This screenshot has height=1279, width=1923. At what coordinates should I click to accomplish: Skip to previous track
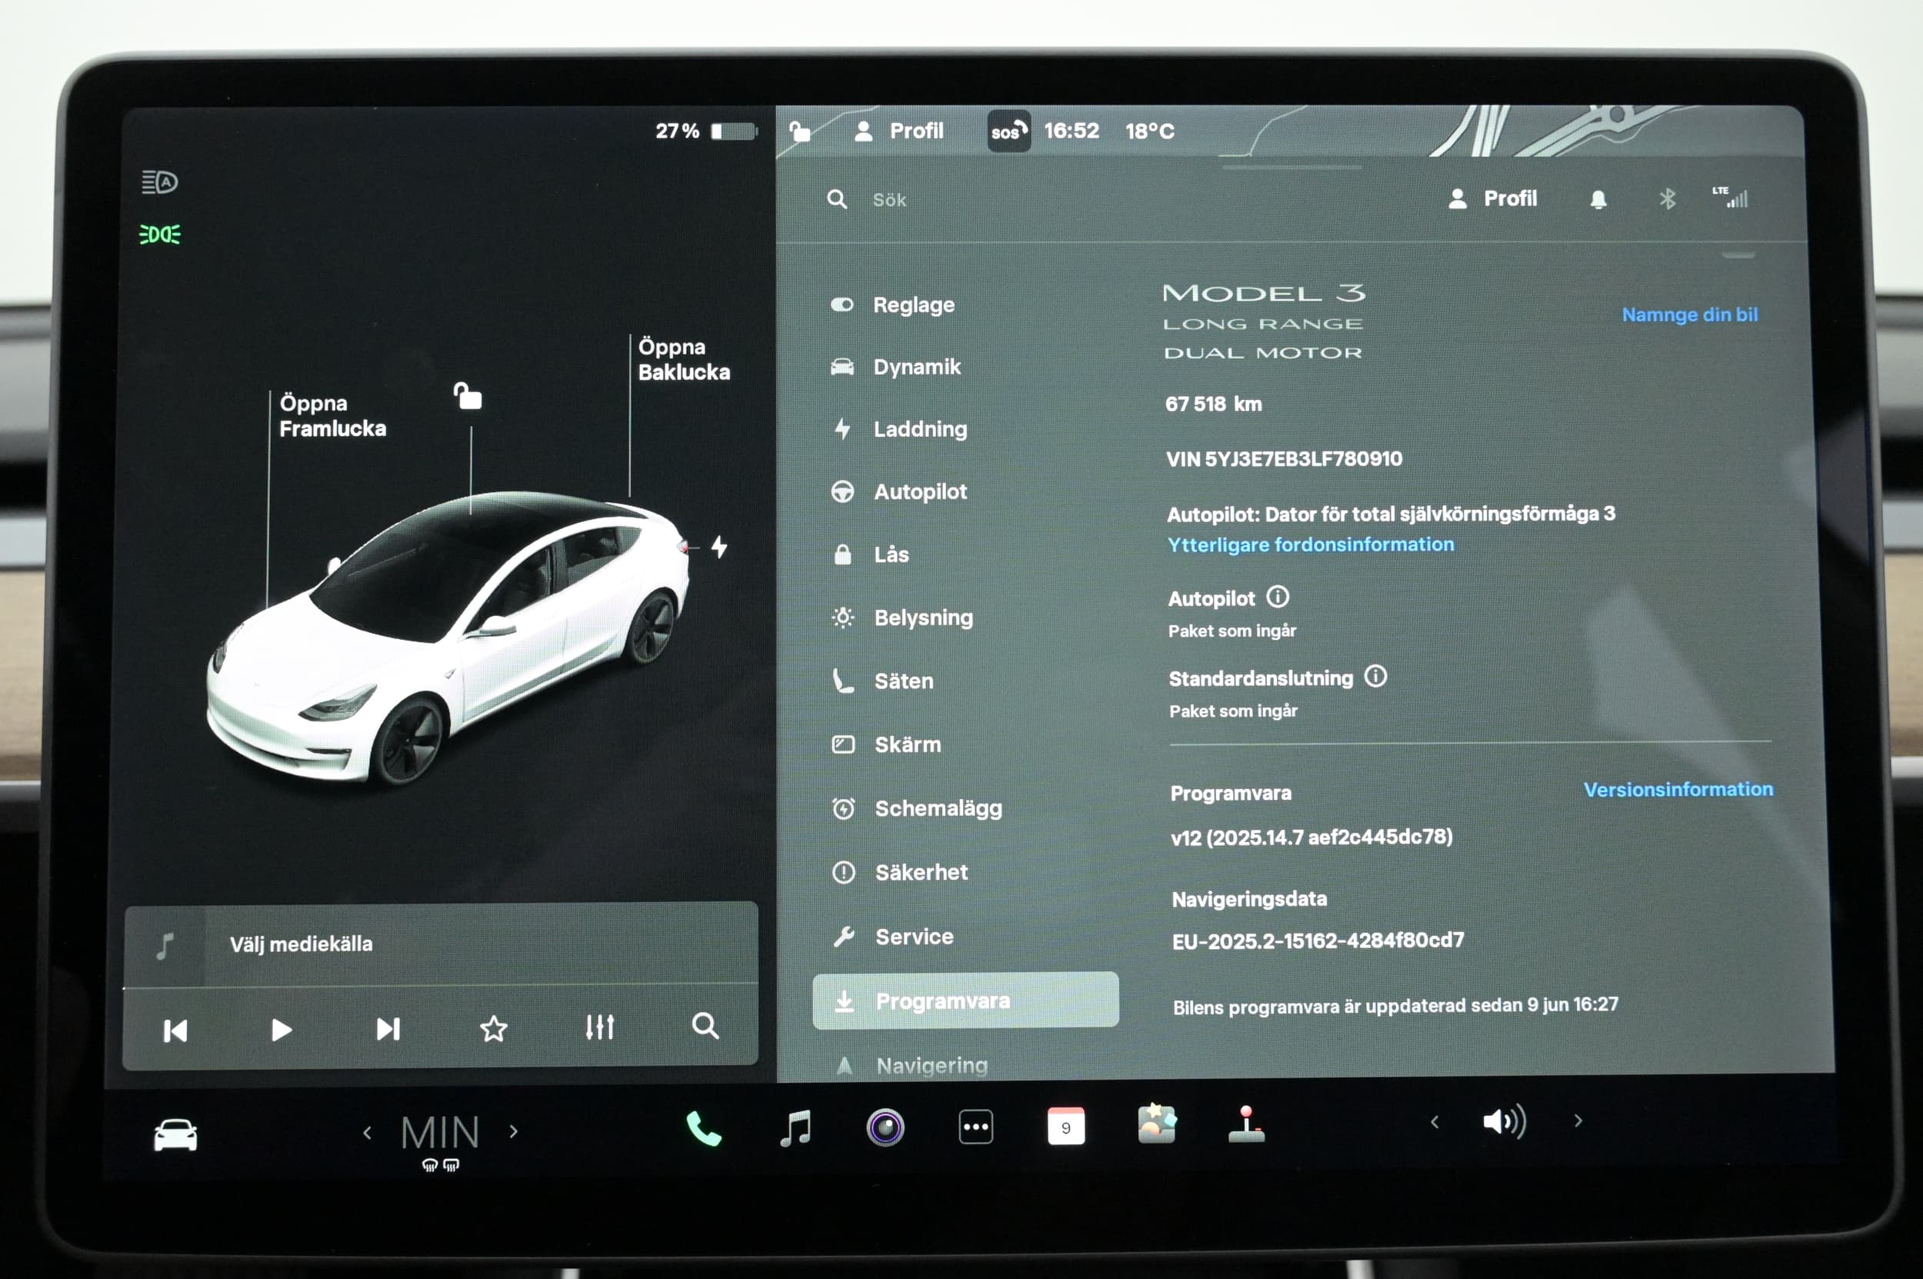[175, 1031]
